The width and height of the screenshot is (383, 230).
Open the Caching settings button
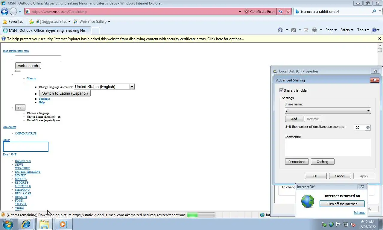[322, 162]
